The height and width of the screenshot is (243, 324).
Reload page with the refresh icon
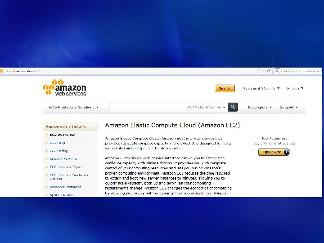pyautogui.click(x=269, y=71)
